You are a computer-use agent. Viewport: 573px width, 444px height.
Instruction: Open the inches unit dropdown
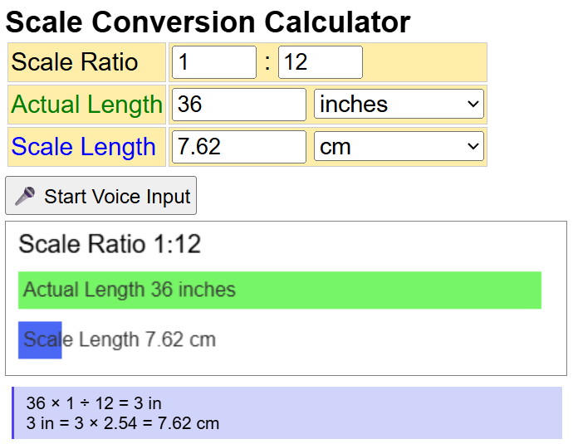(x=399, y=105)
